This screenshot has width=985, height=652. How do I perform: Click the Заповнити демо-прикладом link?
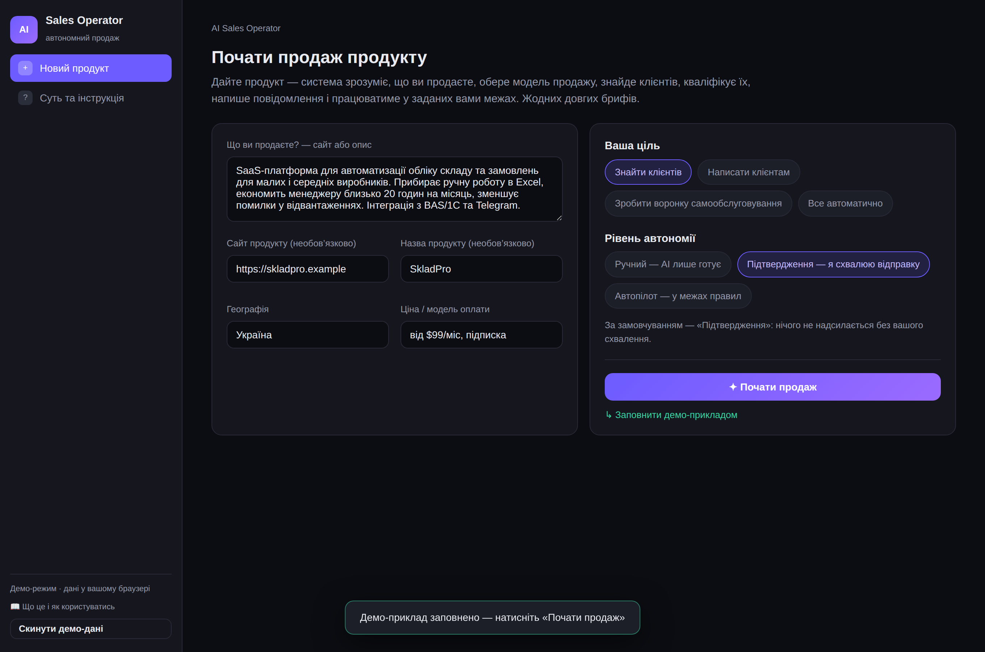(676, 415)
